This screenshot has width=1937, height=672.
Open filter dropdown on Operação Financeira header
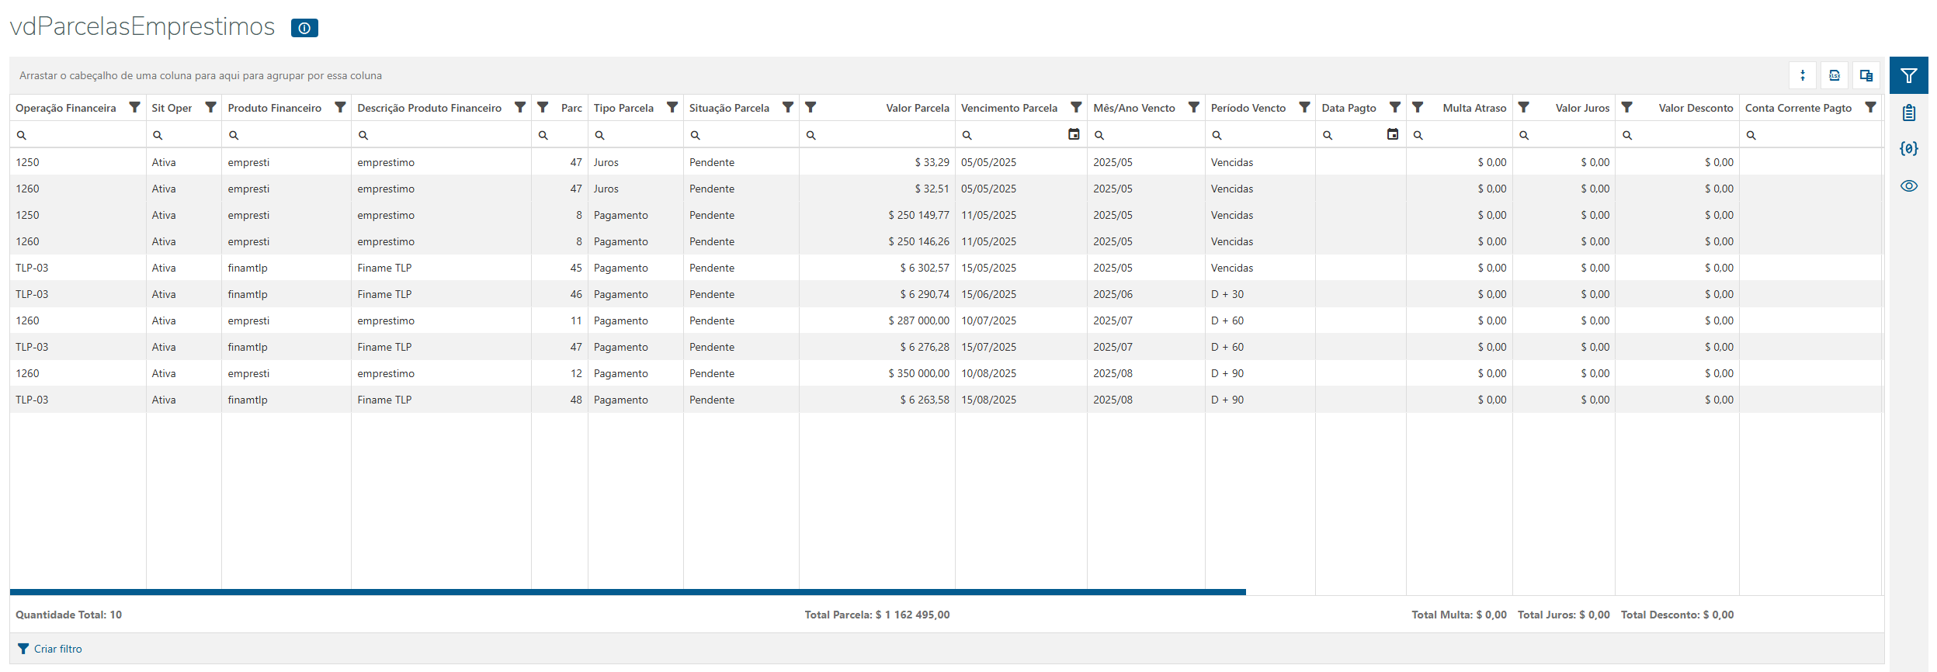134,107
